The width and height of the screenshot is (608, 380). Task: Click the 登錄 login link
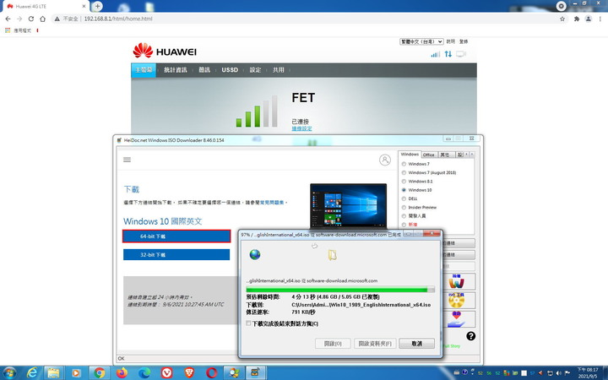coord(464,41)
